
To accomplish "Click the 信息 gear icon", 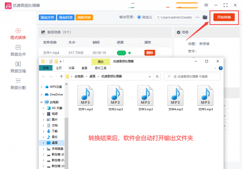I will [x=179, y=32].
